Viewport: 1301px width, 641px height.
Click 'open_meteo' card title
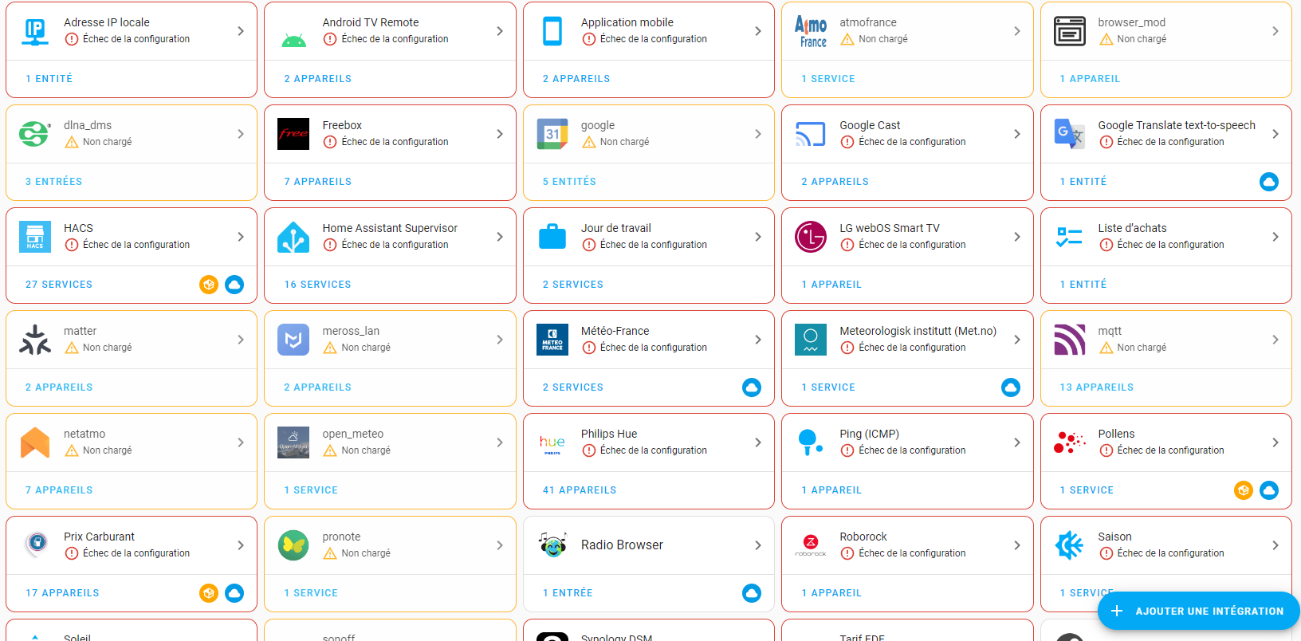353,434
